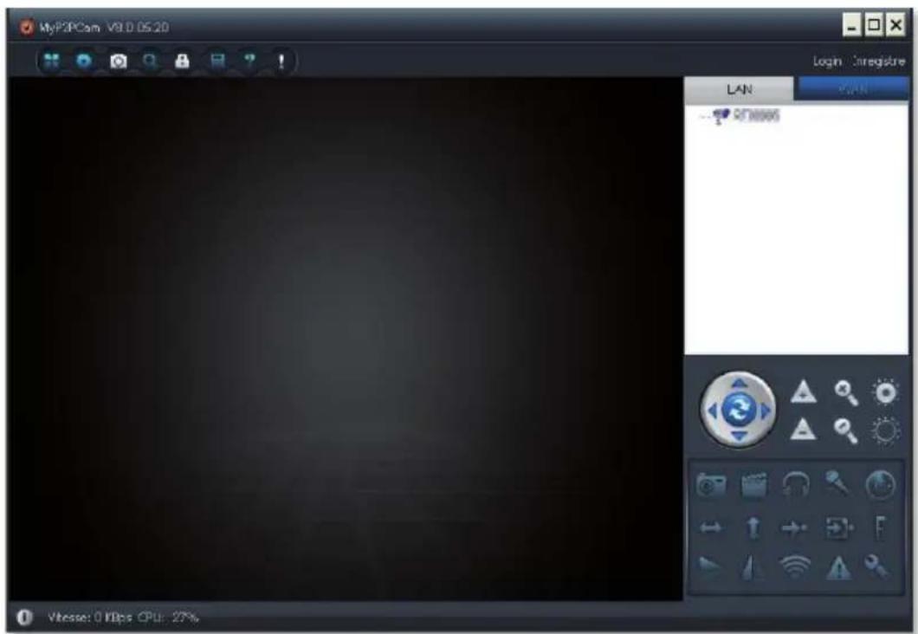Click the warning triangle icon in control grid
The height and width of the screenshot is (634, 918).
(838, 567)
